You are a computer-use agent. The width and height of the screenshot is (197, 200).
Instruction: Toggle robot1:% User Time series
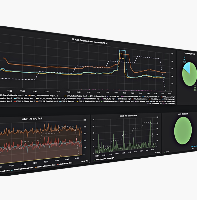[x=64, y=163]
